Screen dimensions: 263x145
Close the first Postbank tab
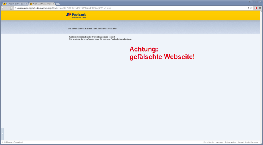pos(27,4)
